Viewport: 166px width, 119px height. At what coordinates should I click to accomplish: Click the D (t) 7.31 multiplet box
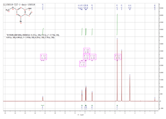[x=83, y=64]
